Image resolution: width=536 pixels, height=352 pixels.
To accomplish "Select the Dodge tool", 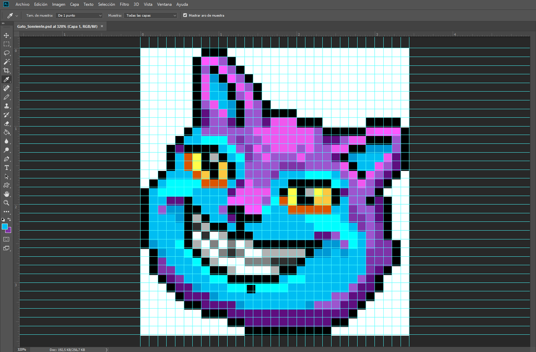I will click(x=7, y=150).
